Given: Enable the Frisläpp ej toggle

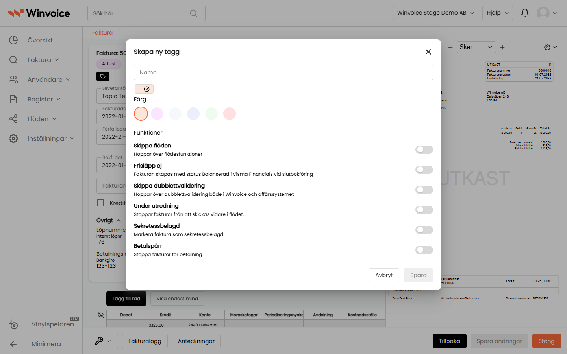Looking at the screenshot, I should 424,170.
